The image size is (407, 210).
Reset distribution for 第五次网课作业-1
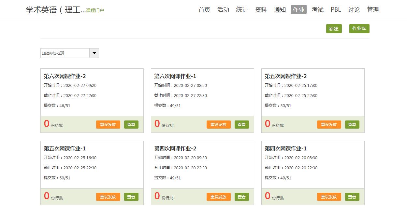(x=108, y=197)
